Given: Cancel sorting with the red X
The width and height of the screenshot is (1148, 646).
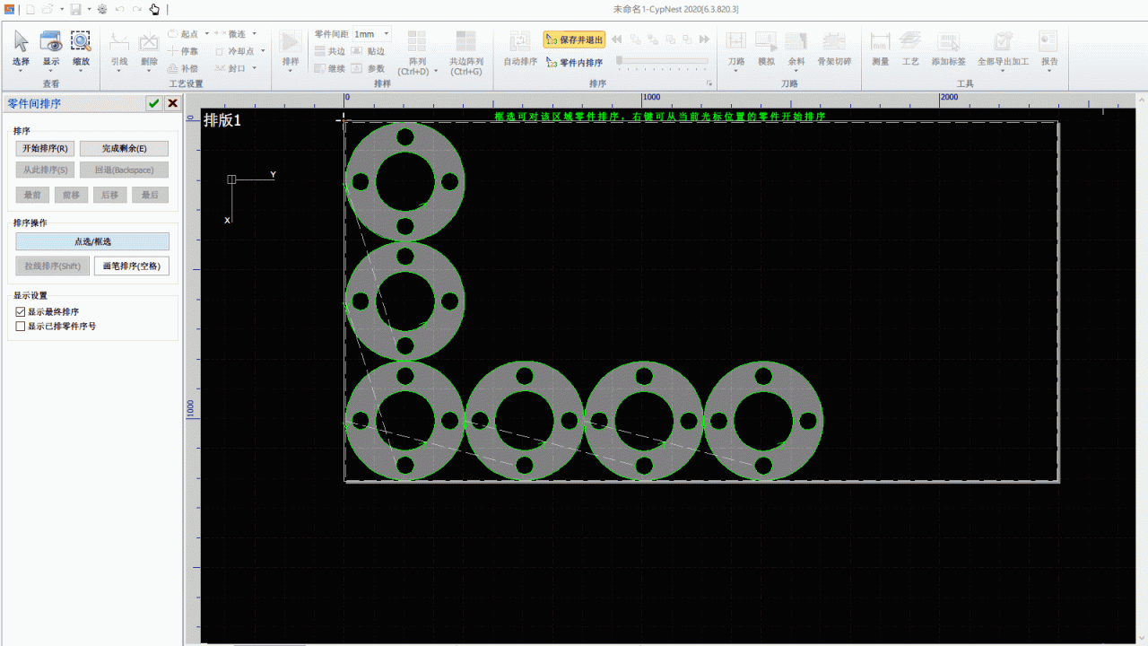Looking at the screenshot, I should coord(172,103).
